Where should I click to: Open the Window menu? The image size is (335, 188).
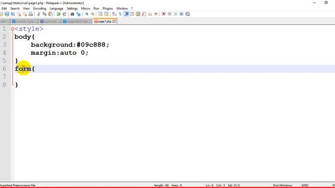(122, 8)
